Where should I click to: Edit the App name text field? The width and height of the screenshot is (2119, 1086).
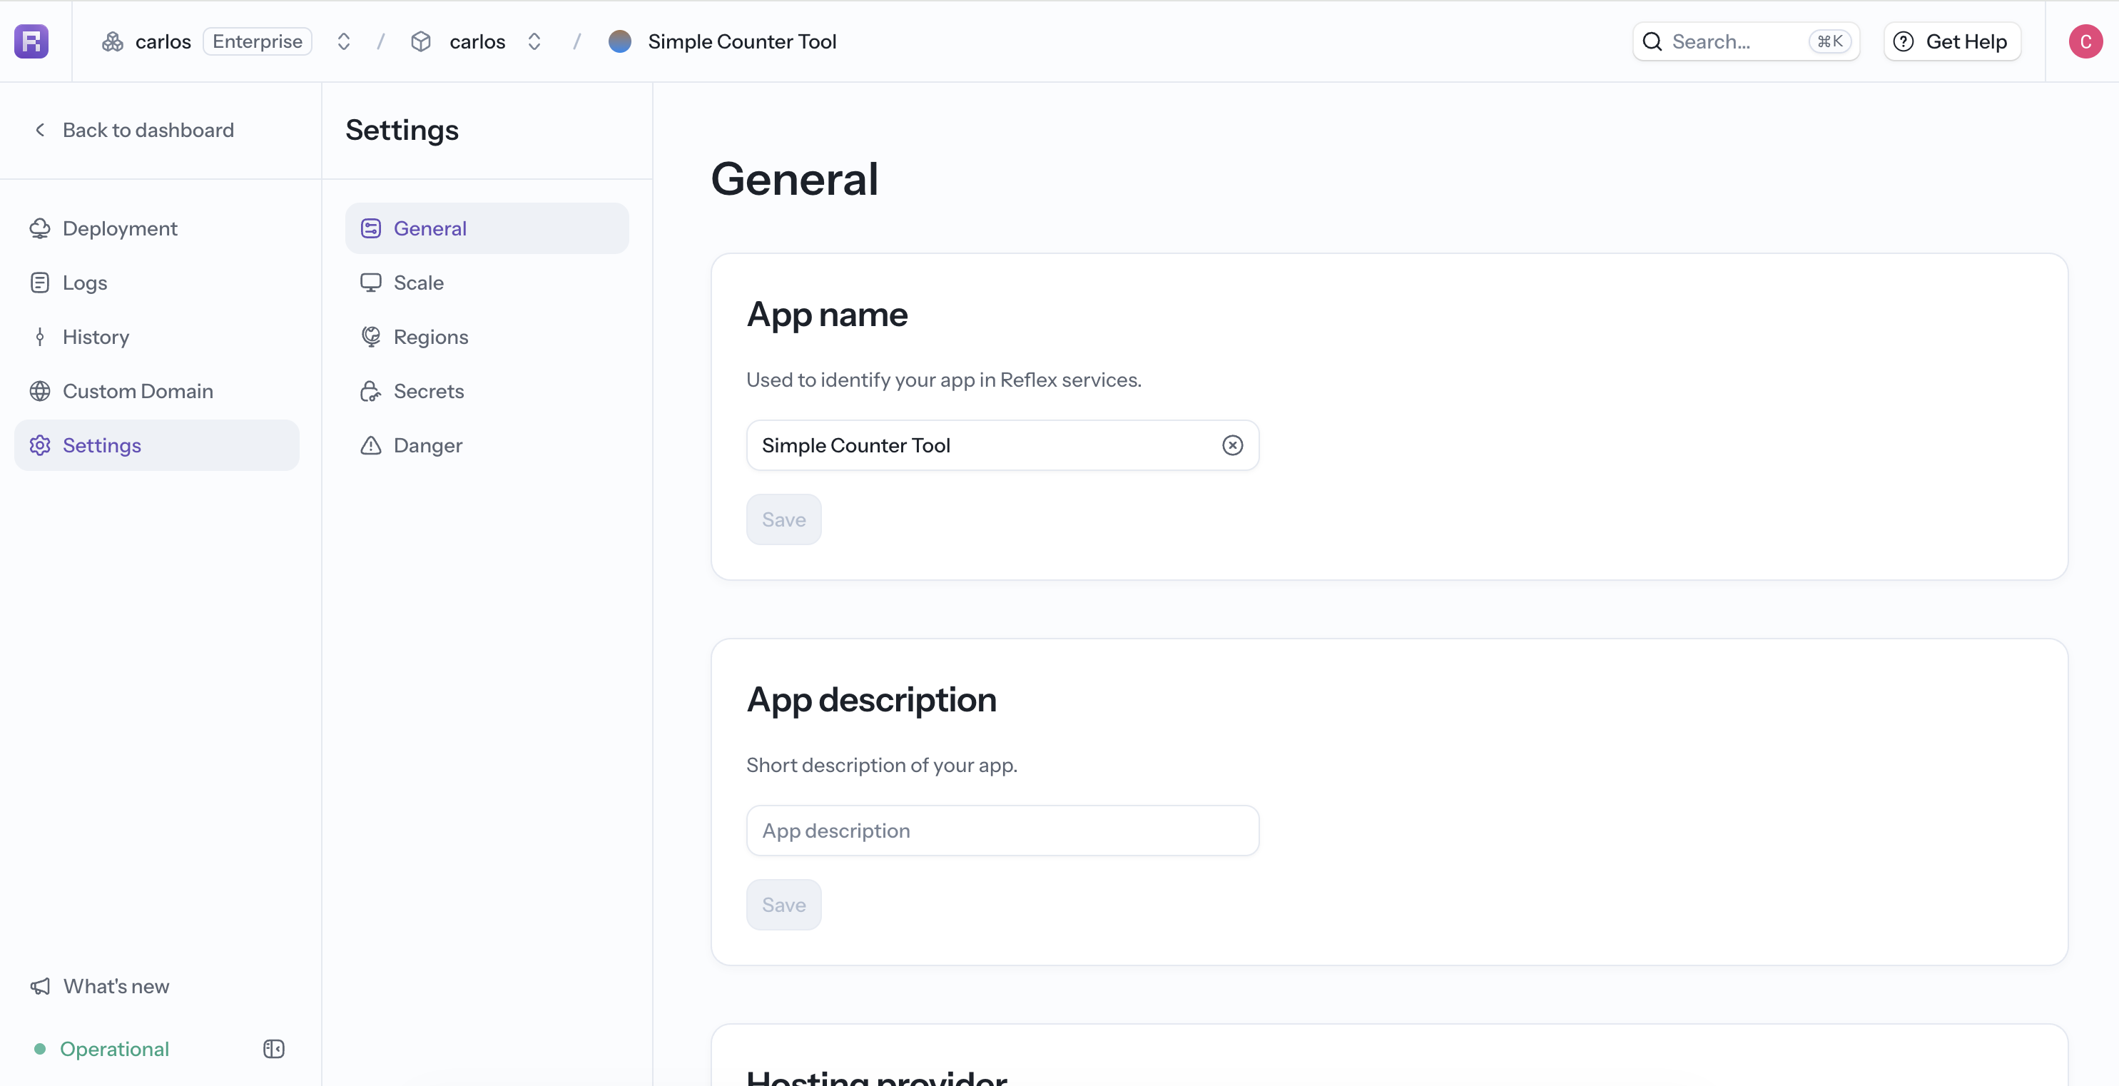tap(1002, 445)
